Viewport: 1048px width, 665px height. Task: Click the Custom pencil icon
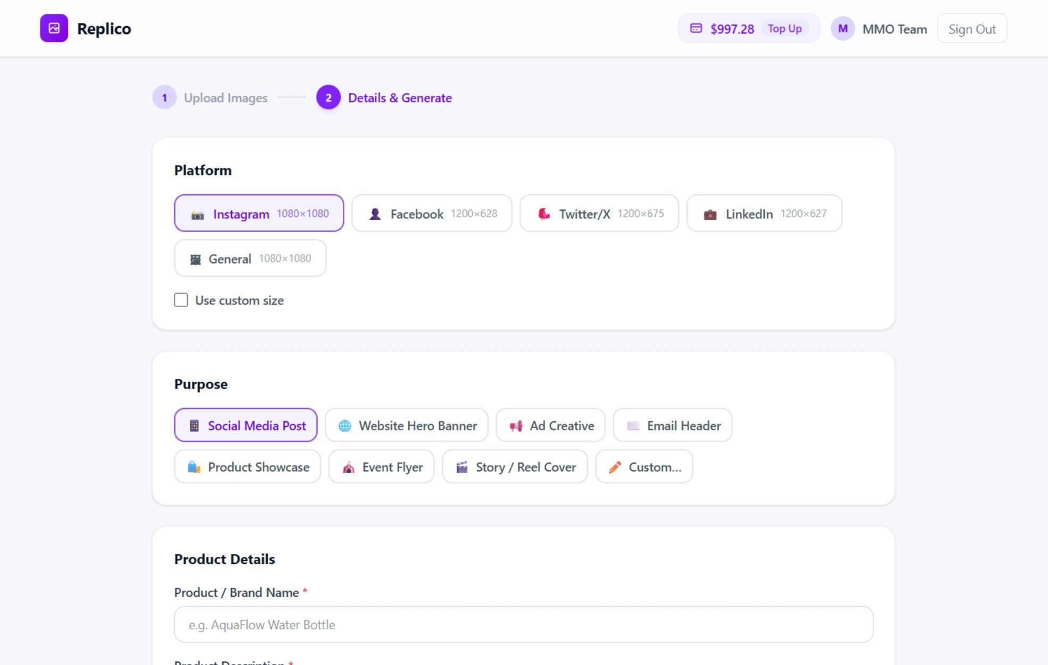click(615, 467)
